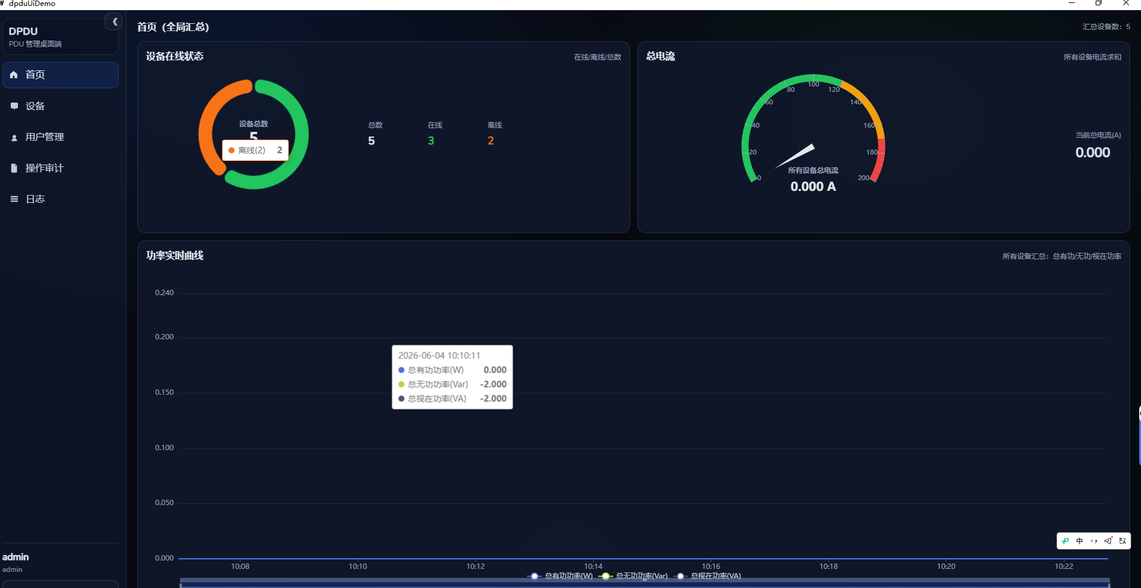Click the 汇总设备数: 5 label
The width and height of the screenshot is (1141, 588).
click(x=1106, y=27)
